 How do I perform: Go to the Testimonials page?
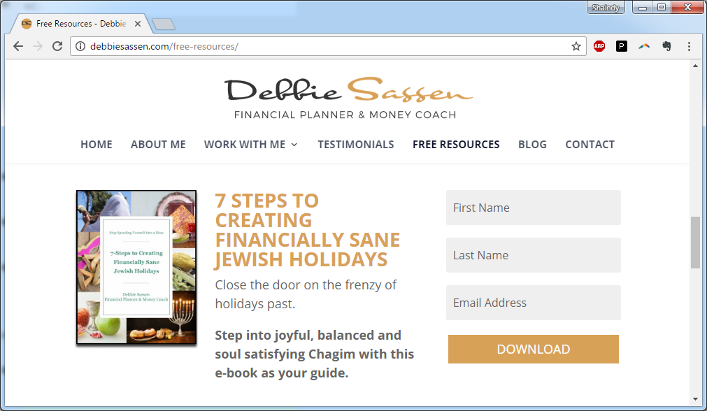[356, 145]
